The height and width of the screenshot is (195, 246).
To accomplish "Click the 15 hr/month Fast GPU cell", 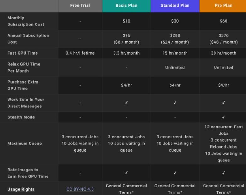I will click(x=175, y=53).
